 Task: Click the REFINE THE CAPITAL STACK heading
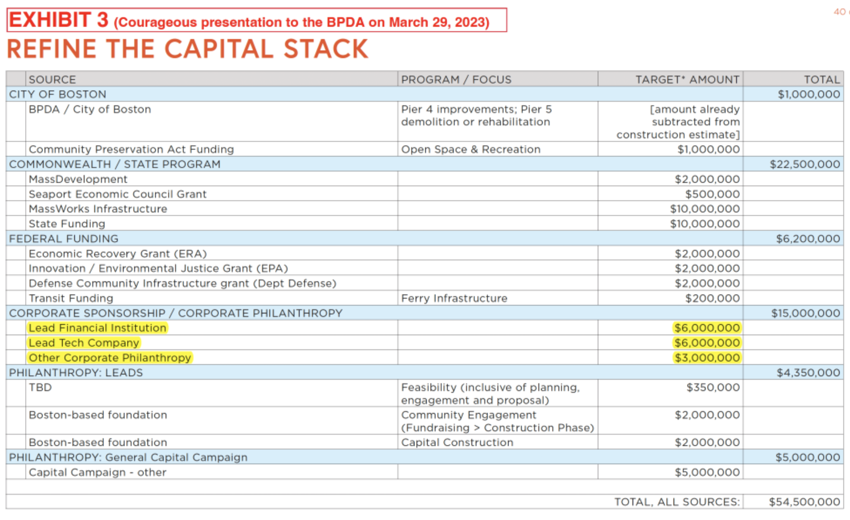point(188,49)
